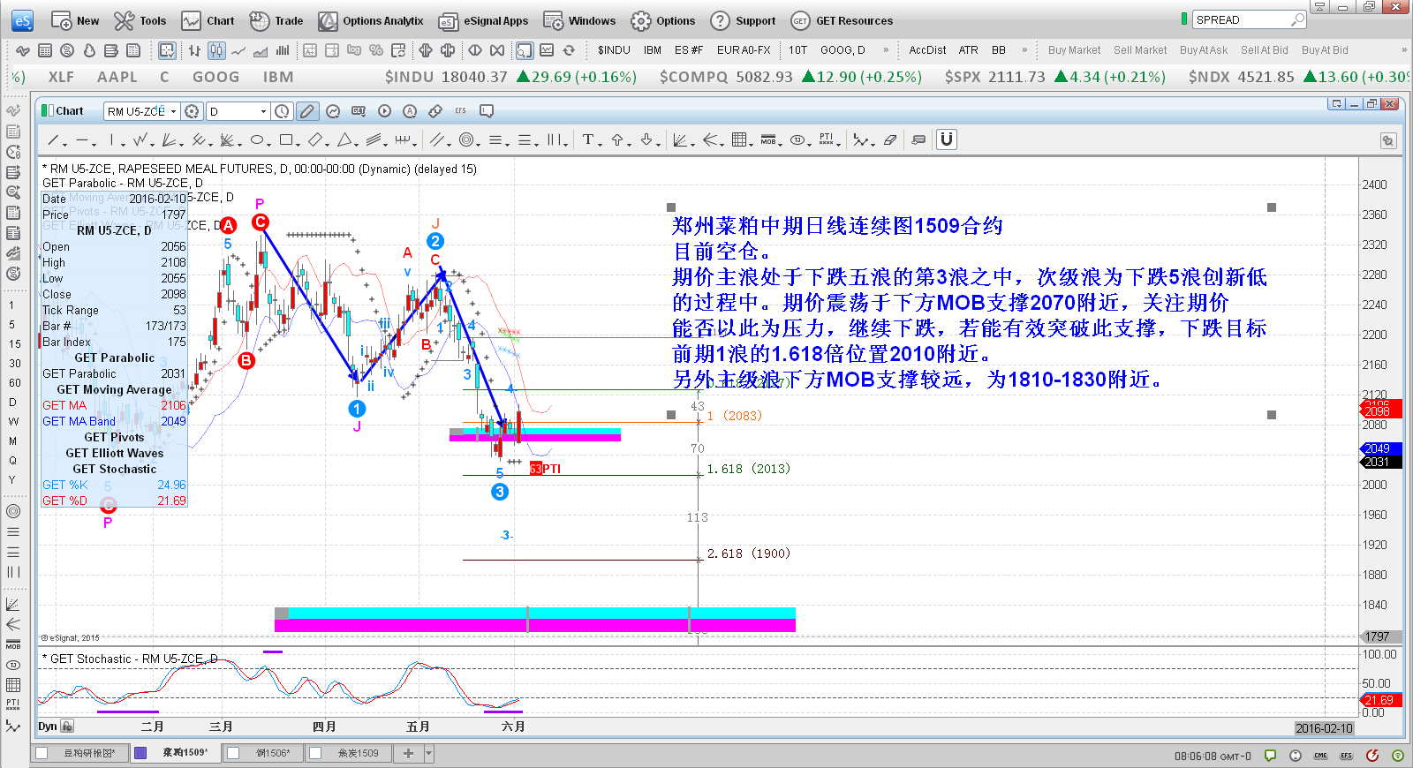Toggle drawing pencil mode in chart header
1413x768 pixels.
tap(306, 111)
